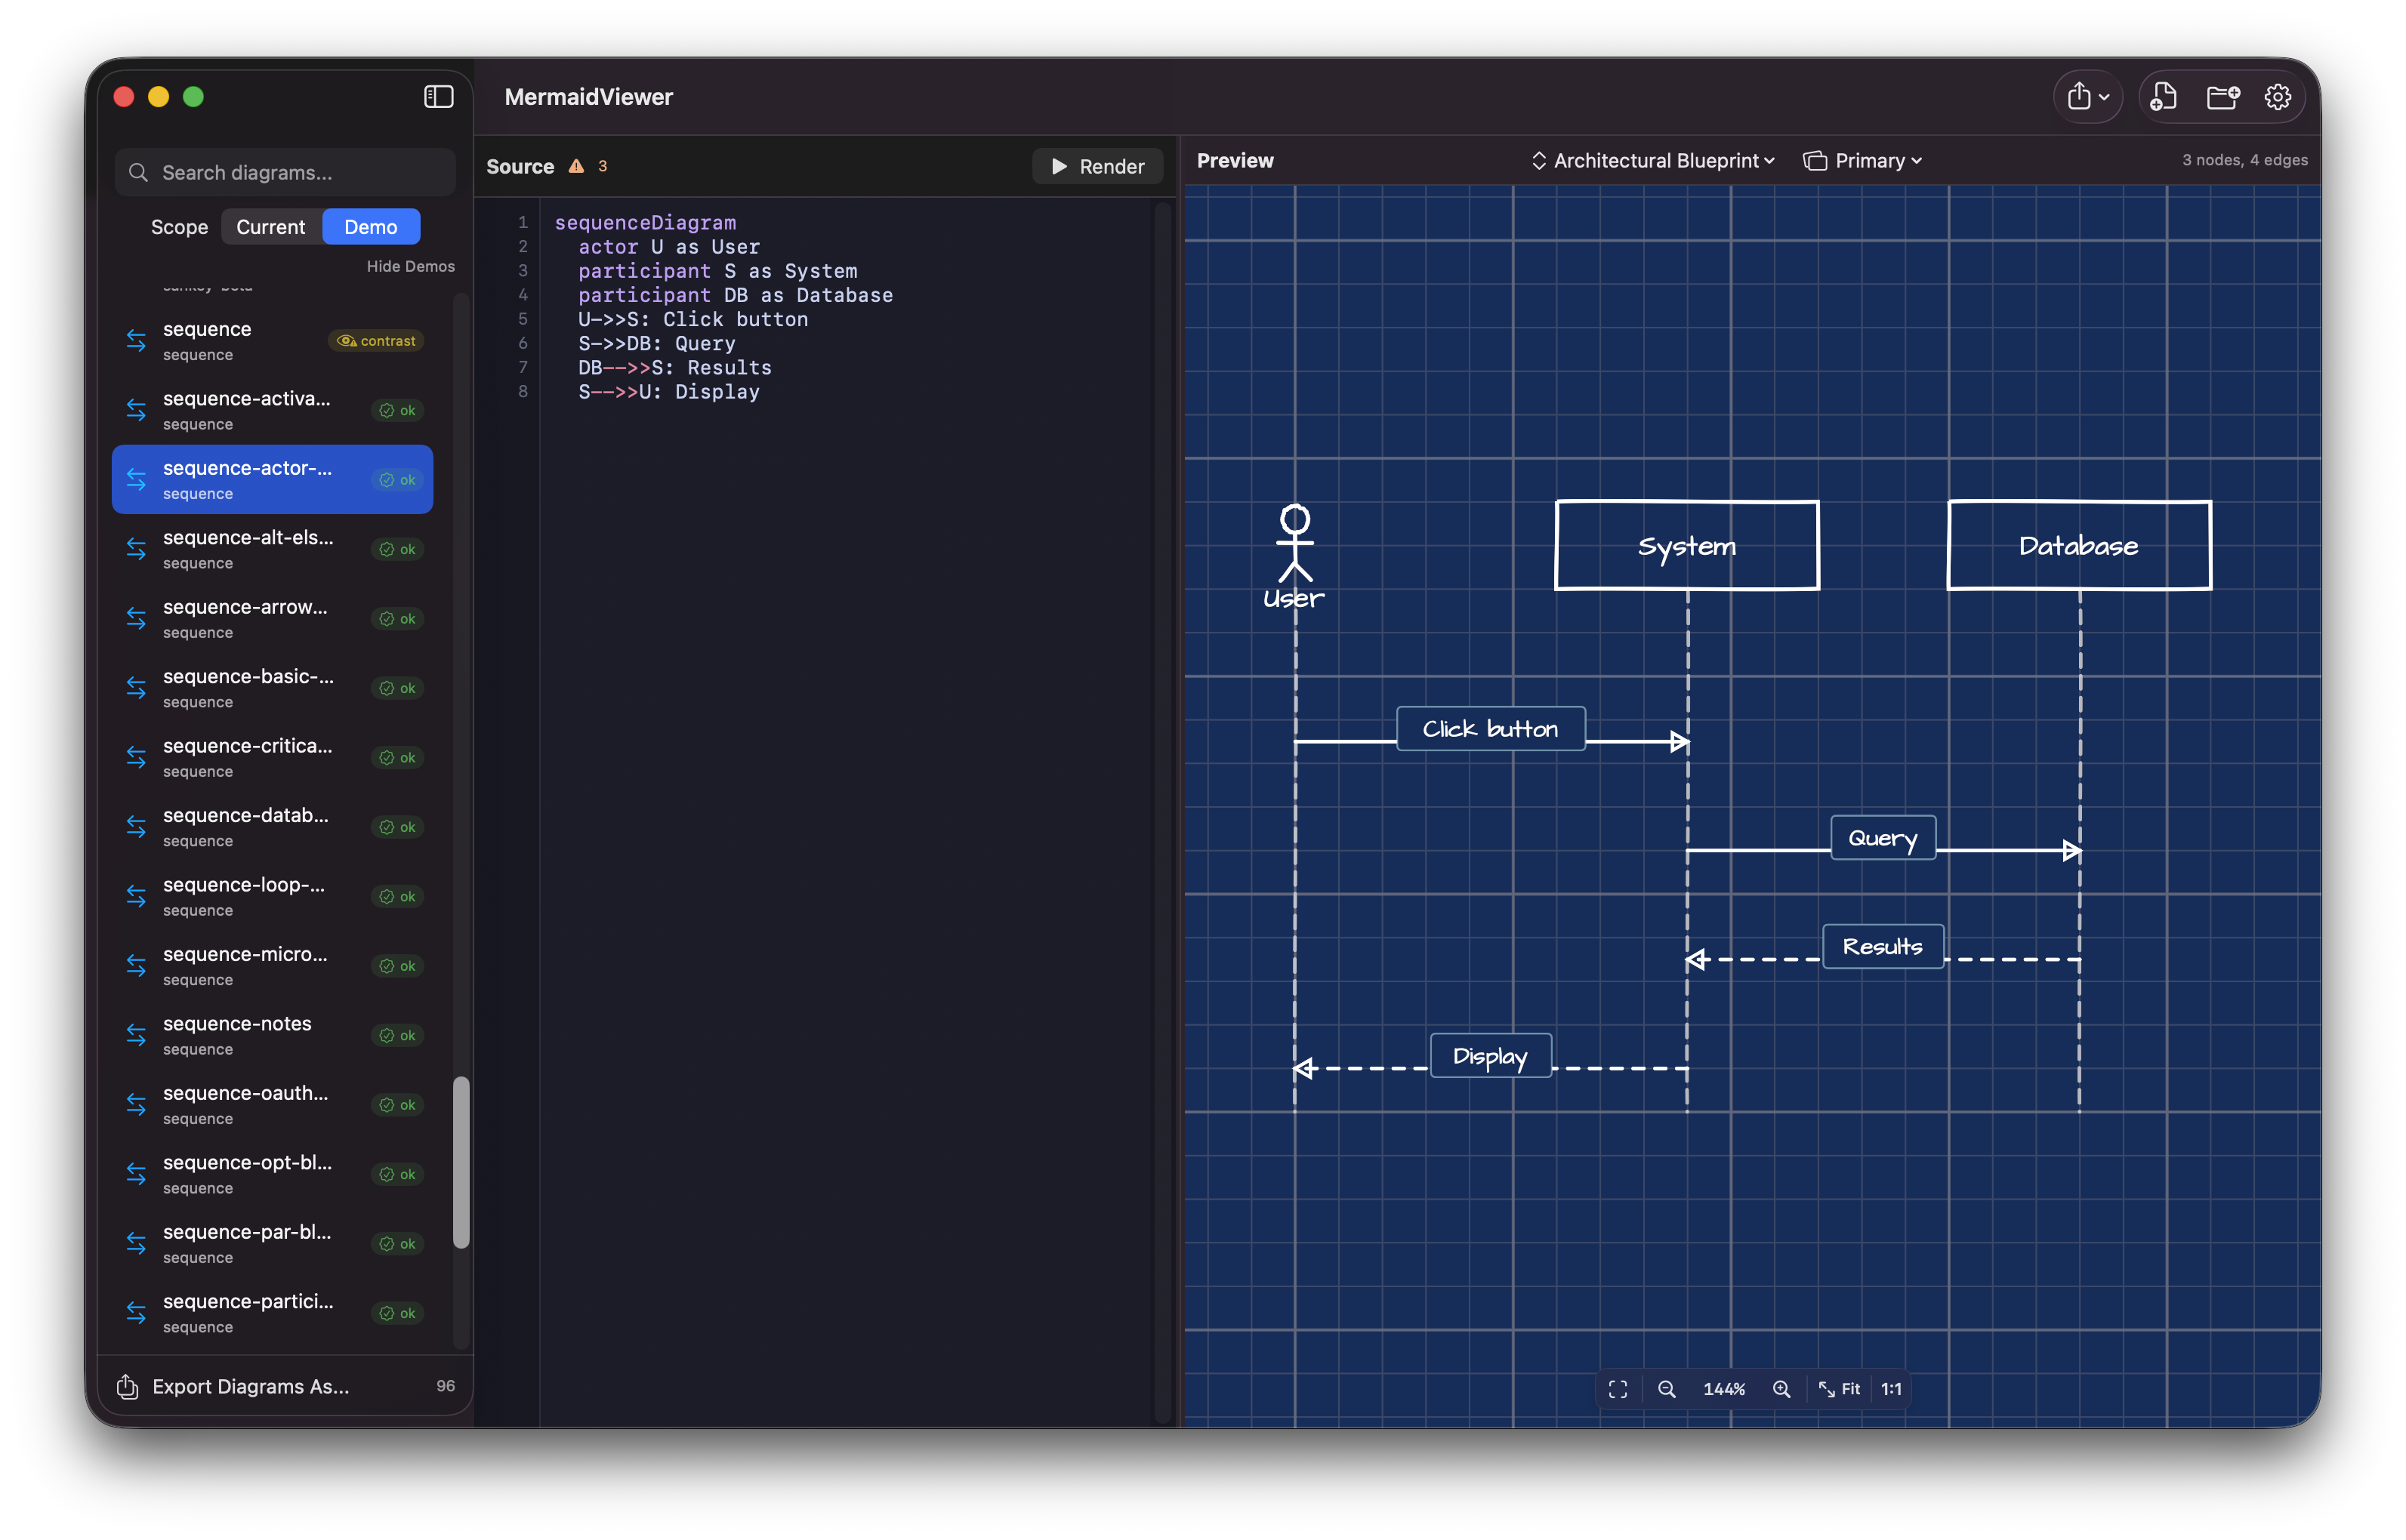
Task: Open the settings gear
Action: (2278, 97)
